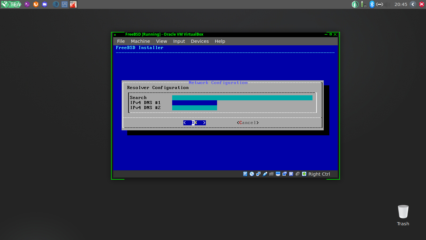The height and width of the screenshot is (240, 426).
Task: Expand the panel with the left chevron
Action: (413, 4)
